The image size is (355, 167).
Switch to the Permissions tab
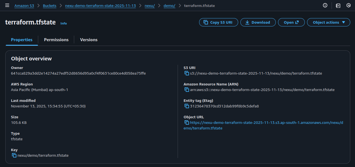[x=56, y=40]
